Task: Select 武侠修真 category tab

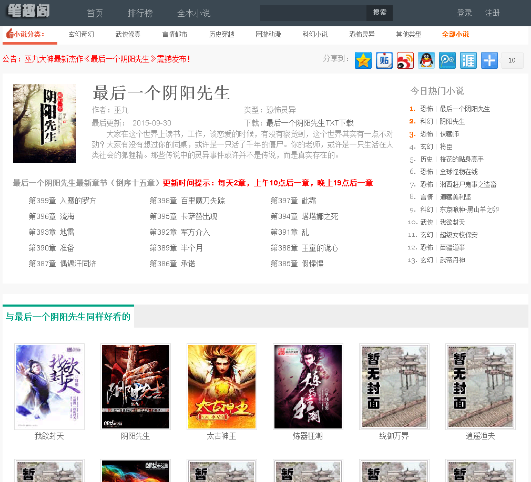Action: (128, 34)
